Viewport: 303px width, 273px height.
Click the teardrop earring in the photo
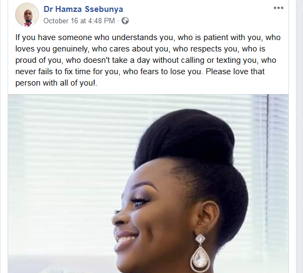point(200,253)
